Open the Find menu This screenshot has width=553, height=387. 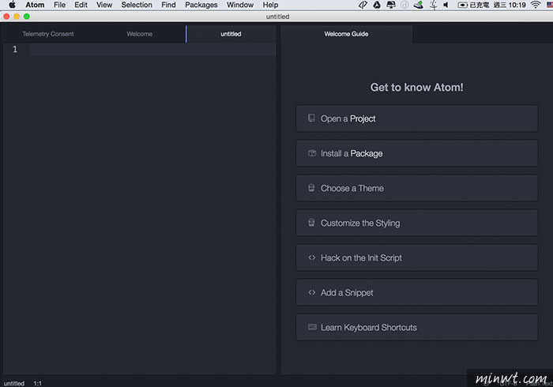[168, 5]
